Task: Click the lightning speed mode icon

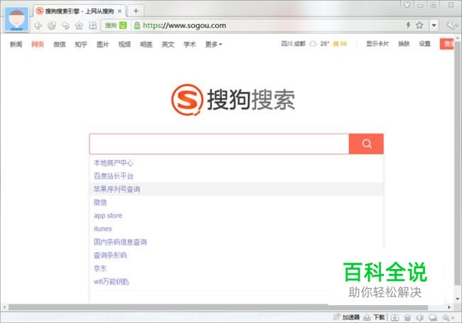Action: click(409, 26)
